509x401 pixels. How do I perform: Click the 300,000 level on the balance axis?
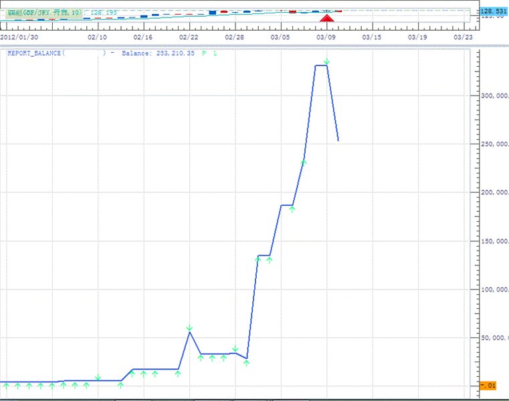[x=492, y=96]
